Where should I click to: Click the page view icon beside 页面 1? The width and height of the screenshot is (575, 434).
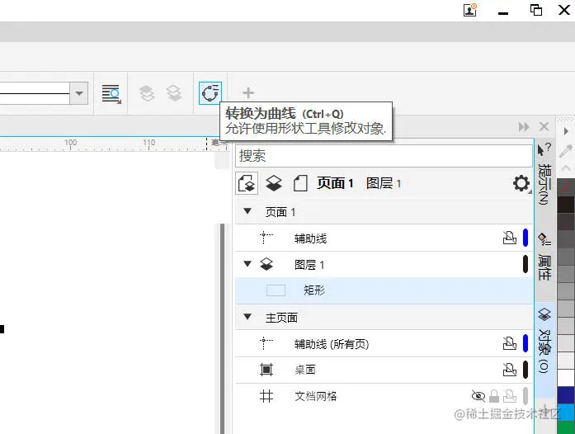point(300,183)
